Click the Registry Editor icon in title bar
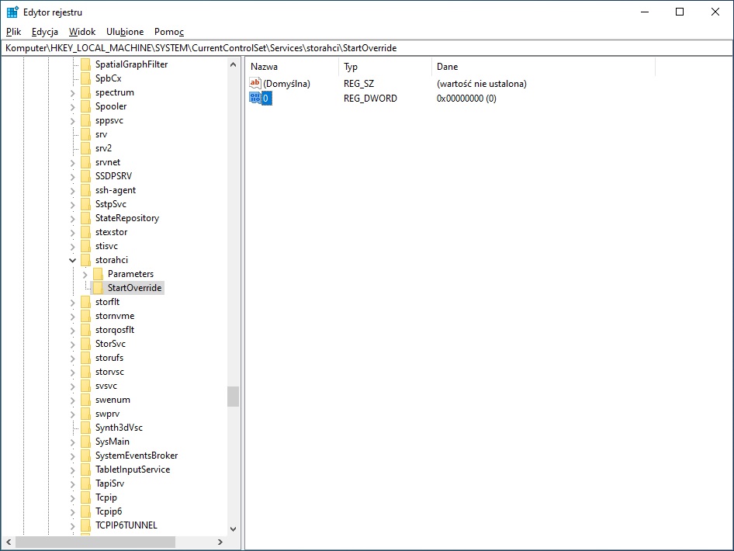The width and height of the screenshot is (734, 551). [x=12, y=12]
